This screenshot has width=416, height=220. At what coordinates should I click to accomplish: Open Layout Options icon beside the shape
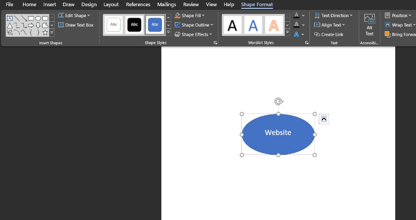pyautogui.click(x=324, y=119)
